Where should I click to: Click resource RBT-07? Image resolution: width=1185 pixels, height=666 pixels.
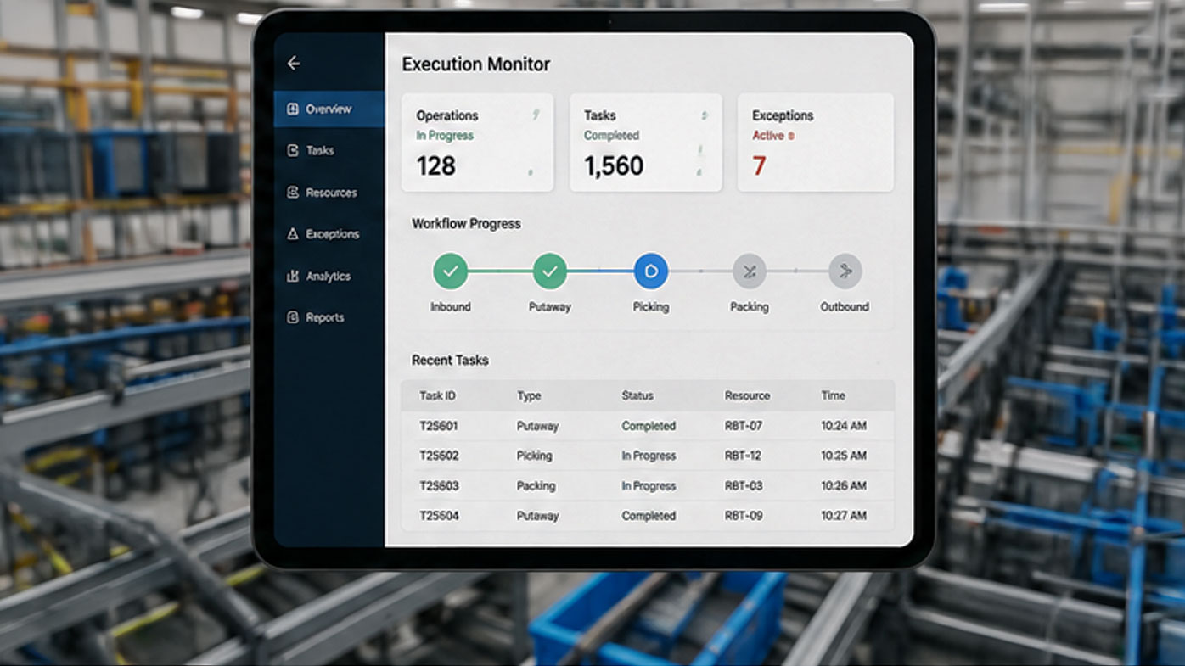pos(744,426)
